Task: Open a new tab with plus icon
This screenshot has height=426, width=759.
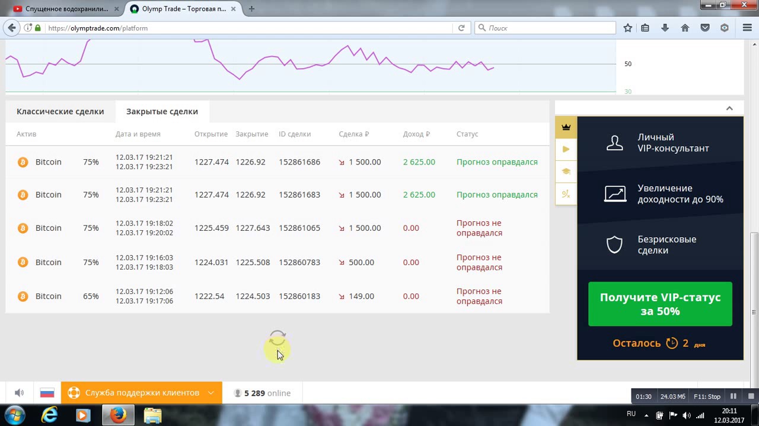Action: click(252, 9)
